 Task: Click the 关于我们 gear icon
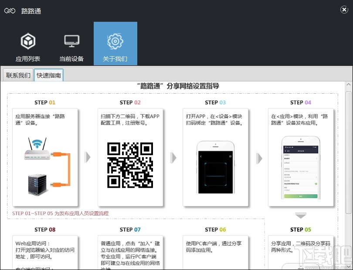pyautogui.click(x=115, y=40)
